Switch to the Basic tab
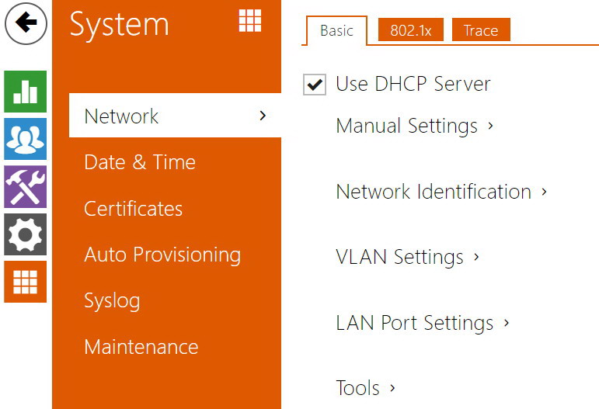The height and width of the screenshot is (409, 599). (336, 30)
